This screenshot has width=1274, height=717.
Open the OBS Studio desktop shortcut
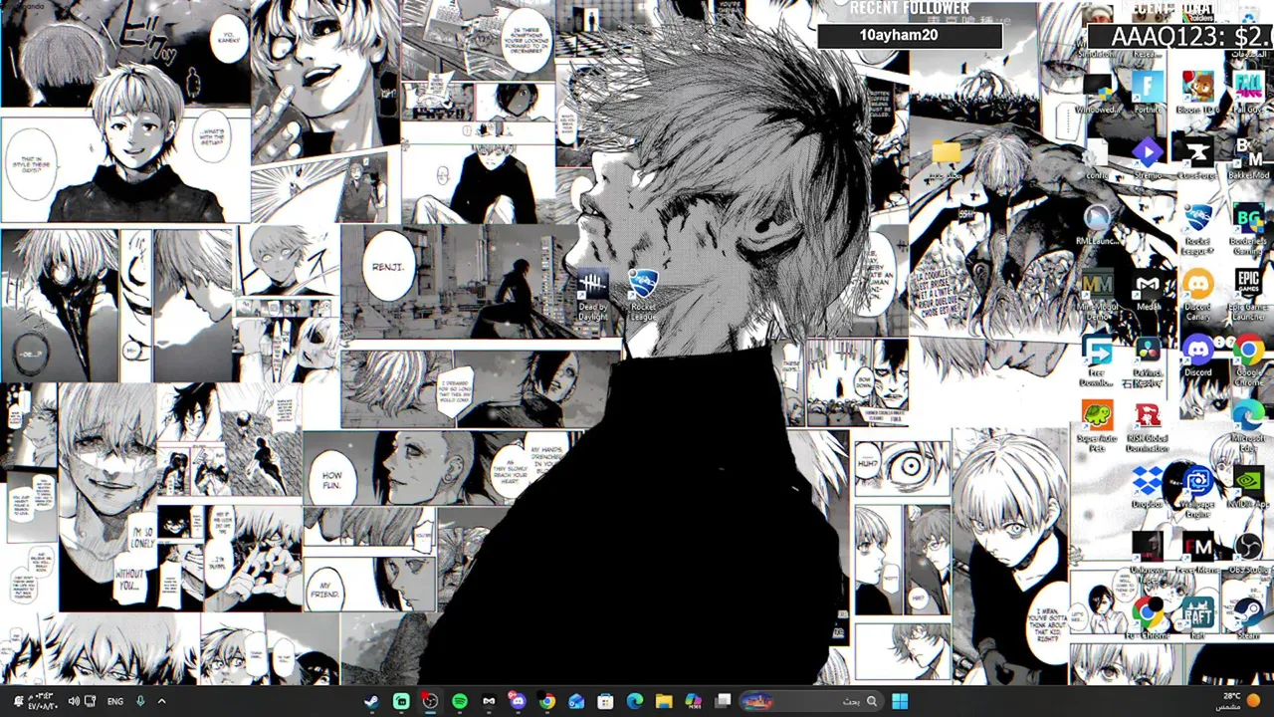[x=1248, y=555]
